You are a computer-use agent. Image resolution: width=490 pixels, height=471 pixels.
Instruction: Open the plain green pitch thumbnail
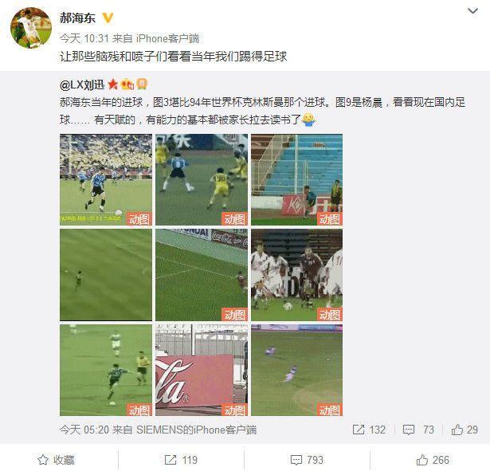[x=106, y=275]
